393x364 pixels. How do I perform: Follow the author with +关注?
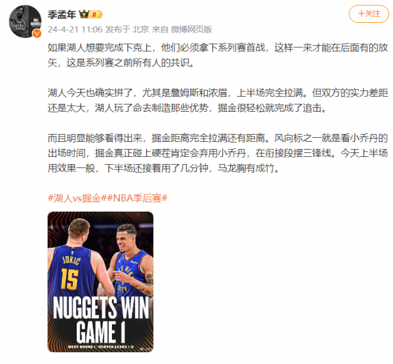coord(369,14)
